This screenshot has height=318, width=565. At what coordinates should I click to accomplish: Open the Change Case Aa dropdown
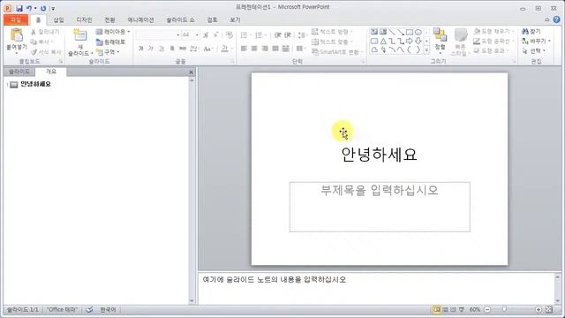pos(208,49)
